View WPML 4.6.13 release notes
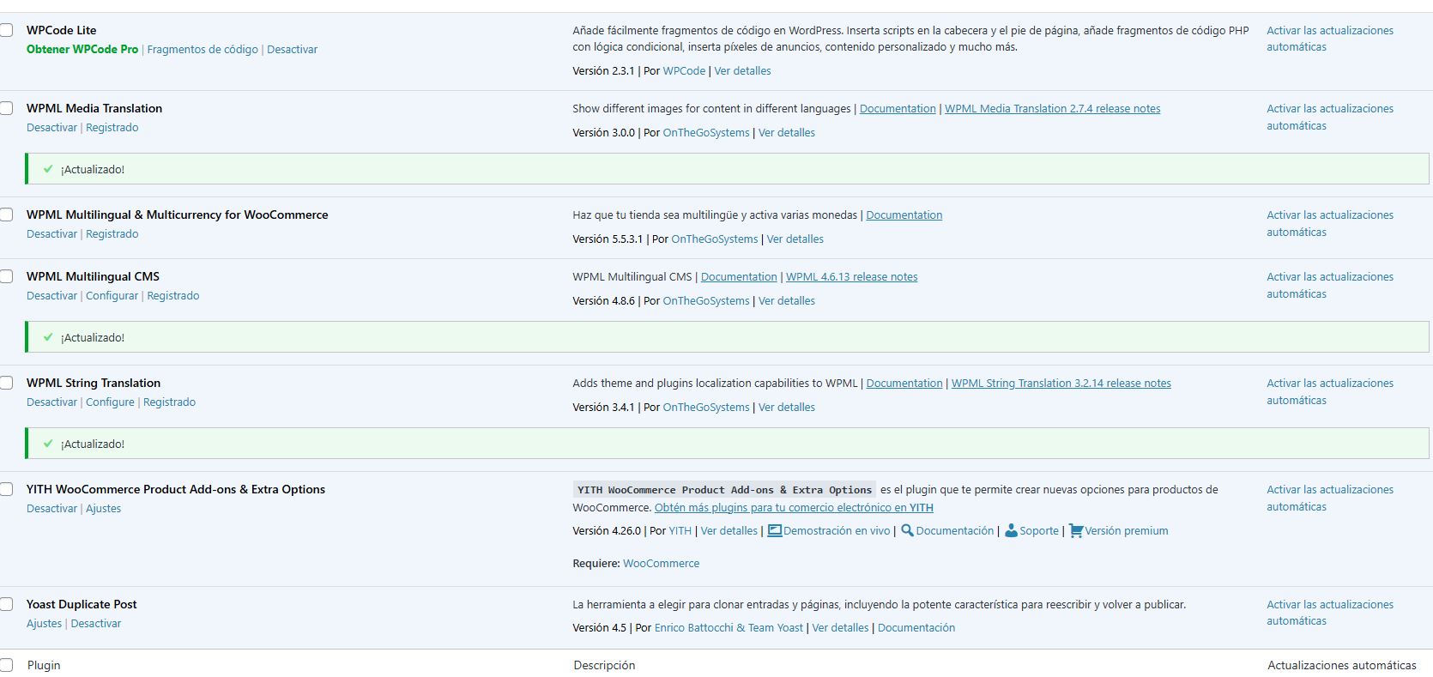 (851, 277)
